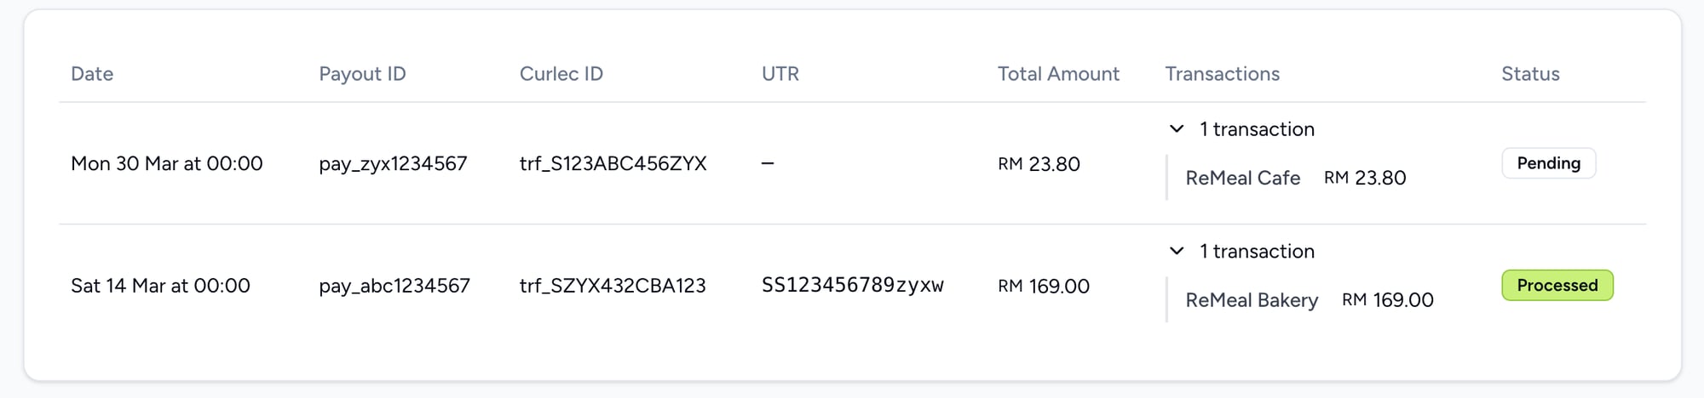This screenshot has width=1704, height=398.
Task: Collapse the ReMeal Cafe transaction chevron
Action: point(1177,129)
